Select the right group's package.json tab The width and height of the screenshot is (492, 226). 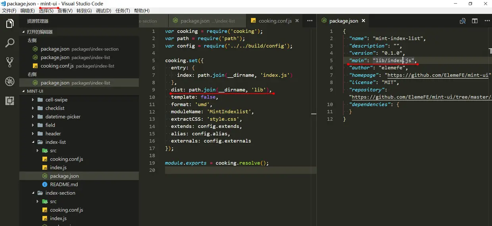(x=343, y=21)
